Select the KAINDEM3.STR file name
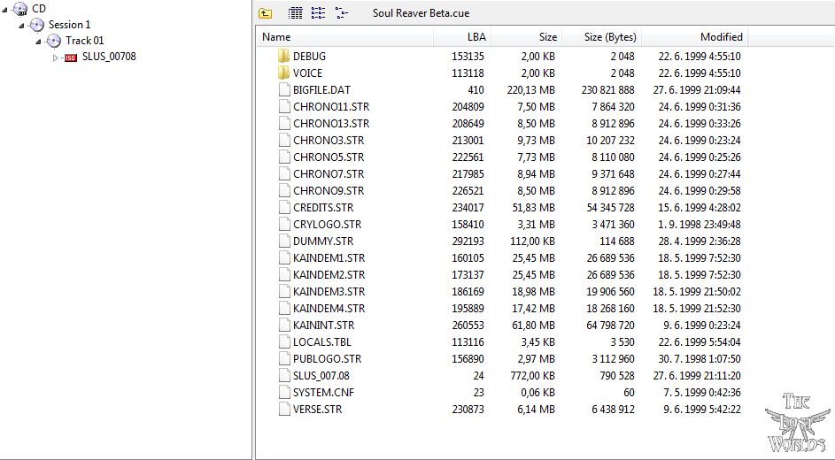Viewport: 835px width, 460px height. (329, 291)
